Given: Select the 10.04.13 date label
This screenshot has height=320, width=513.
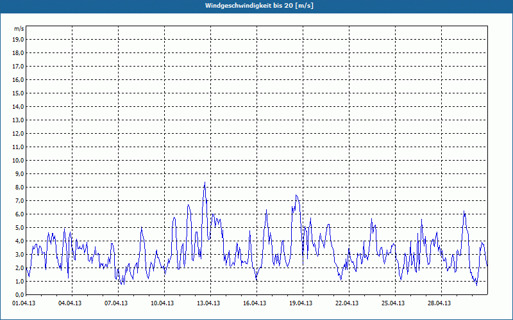Looking at the screenshot, I should pyautogui.click(x=162, y=303).
